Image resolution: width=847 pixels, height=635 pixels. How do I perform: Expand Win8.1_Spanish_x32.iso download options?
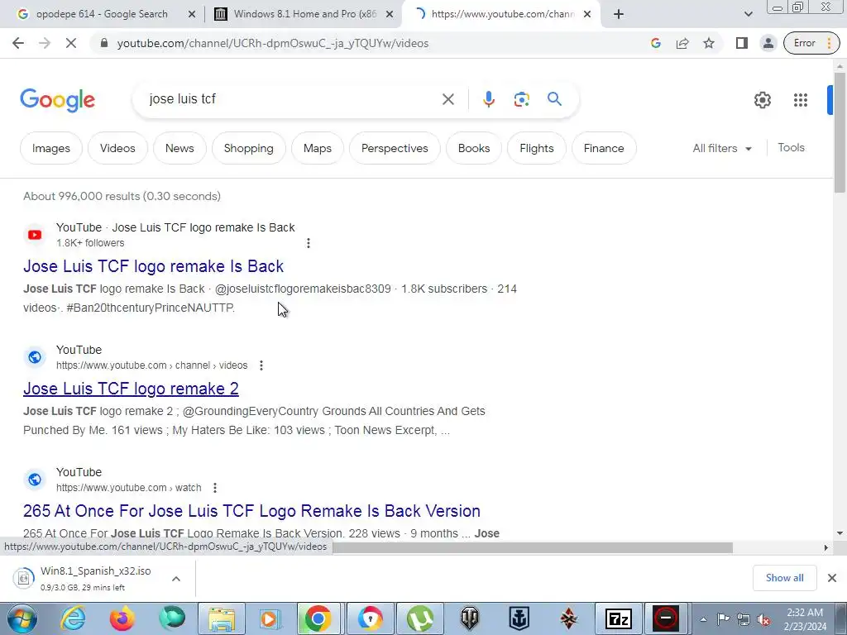coord(176,578)
